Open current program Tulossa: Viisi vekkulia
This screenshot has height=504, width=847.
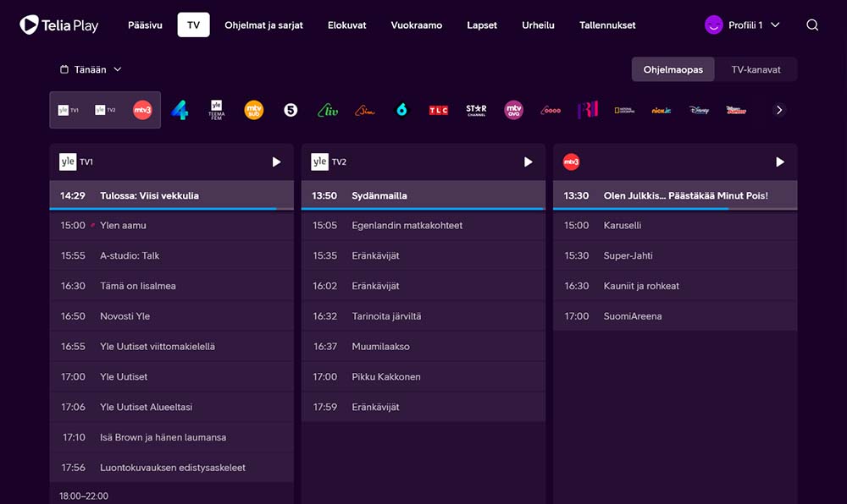click(x=172, y=195)
